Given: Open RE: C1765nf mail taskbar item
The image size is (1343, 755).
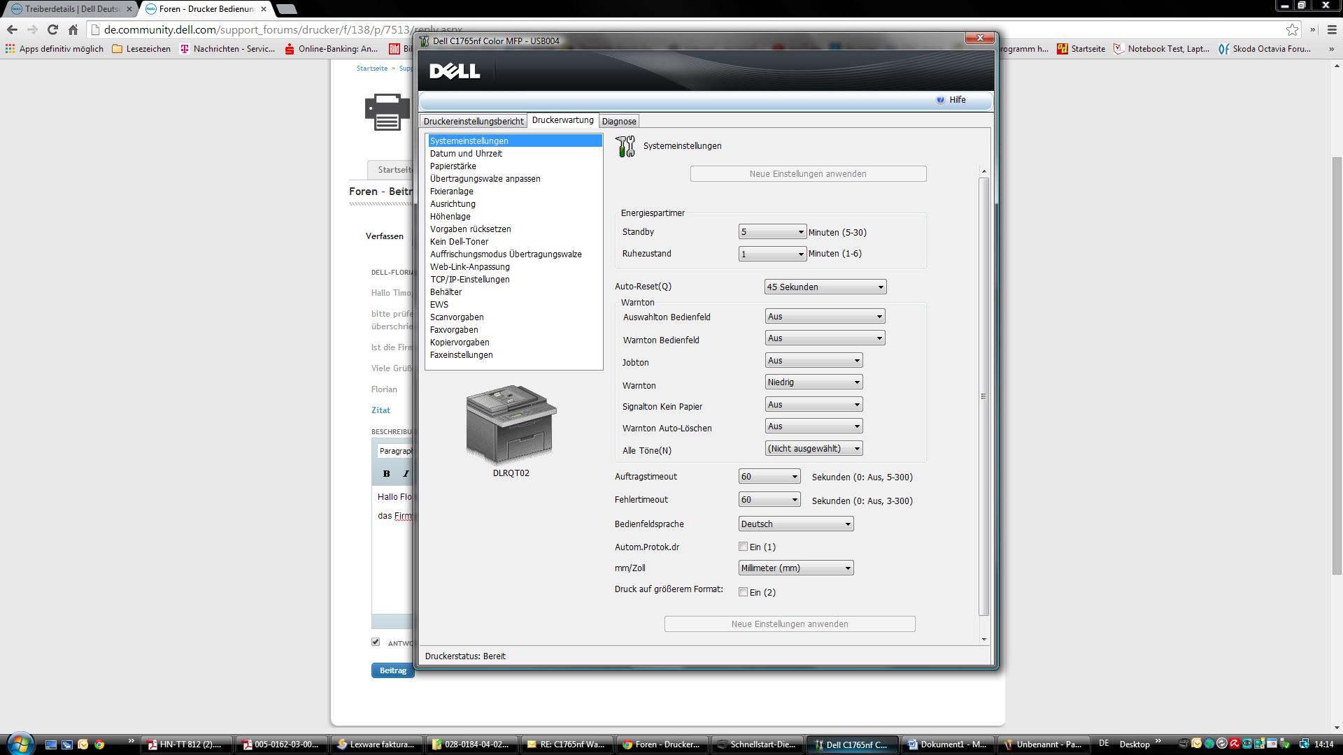Looking at the screenshot, I should click(567, 745).
